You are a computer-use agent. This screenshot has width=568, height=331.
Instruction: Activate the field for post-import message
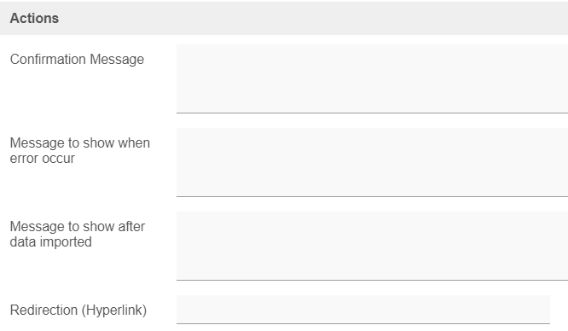pyautogui.click(x=372, y=246)
